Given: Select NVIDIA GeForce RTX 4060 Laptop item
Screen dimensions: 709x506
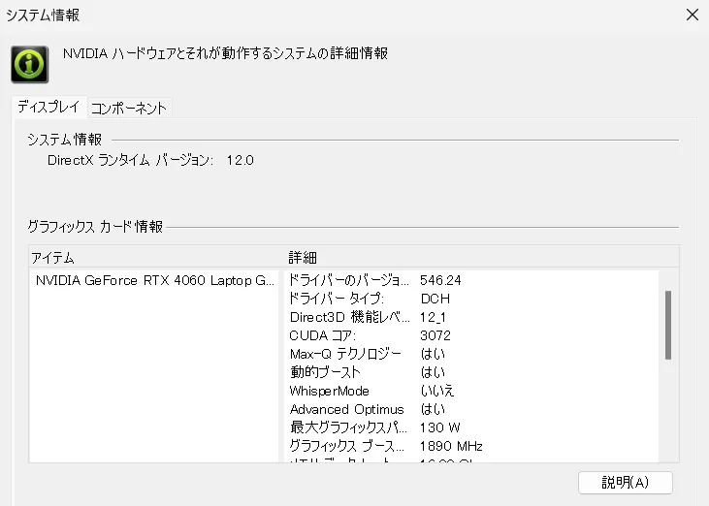Looking at the screenshot, I should click(155, 280).
